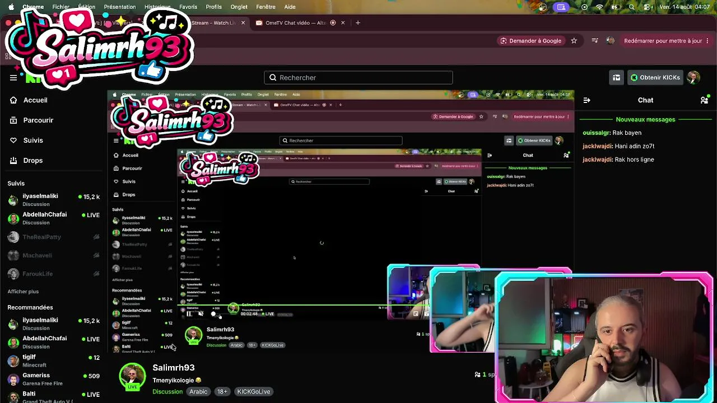Open the Kick profile avatar menu
The height and width of the screenshot is (403, 717).
[x=693, y=78]
